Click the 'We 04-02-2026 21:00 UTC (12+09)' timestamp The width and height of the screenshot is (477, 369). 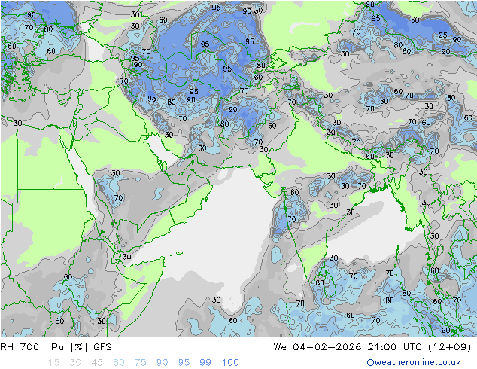pos(372,347)
